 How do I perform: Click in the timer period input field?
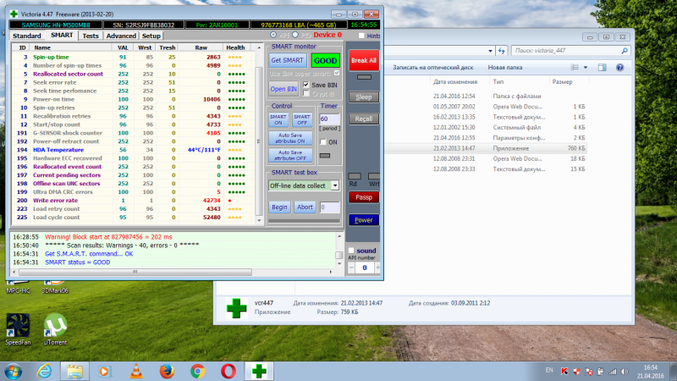[328, 119]
